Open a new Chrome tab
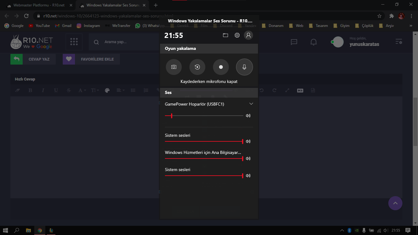Screen dimensions: 418x235 tap(156, 5)
